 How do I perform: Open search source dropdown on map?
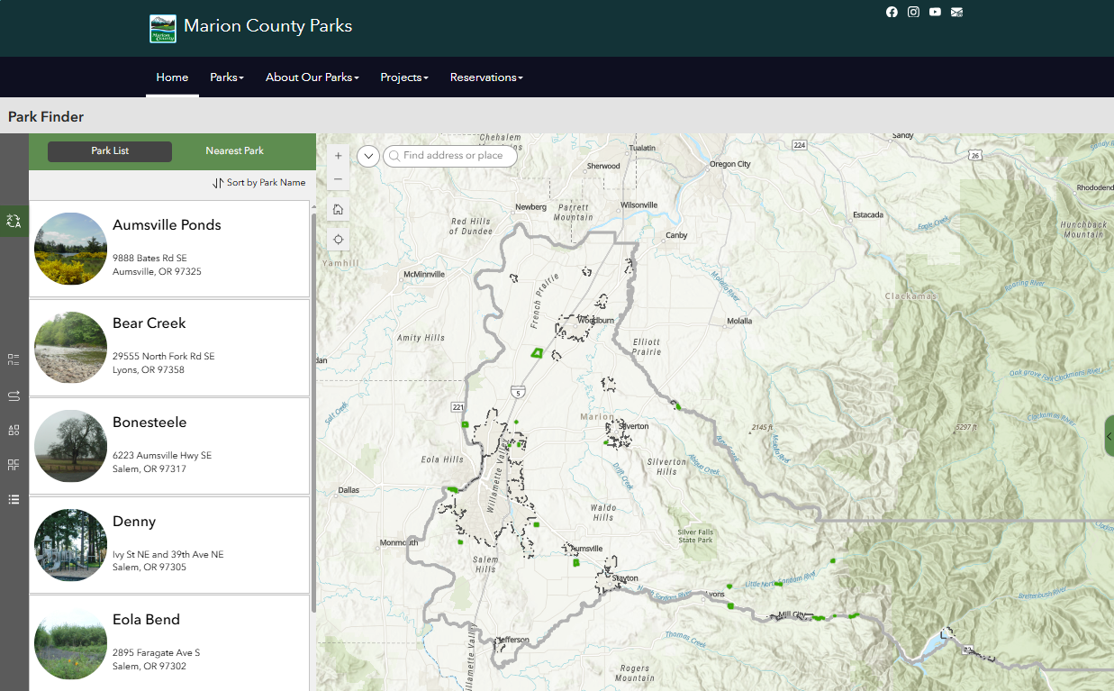click(368, 156)
